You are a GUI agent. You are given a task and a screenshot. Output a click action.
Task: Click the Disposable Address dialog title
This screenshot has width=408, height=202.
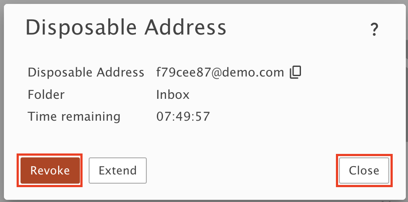coord(126,28)
